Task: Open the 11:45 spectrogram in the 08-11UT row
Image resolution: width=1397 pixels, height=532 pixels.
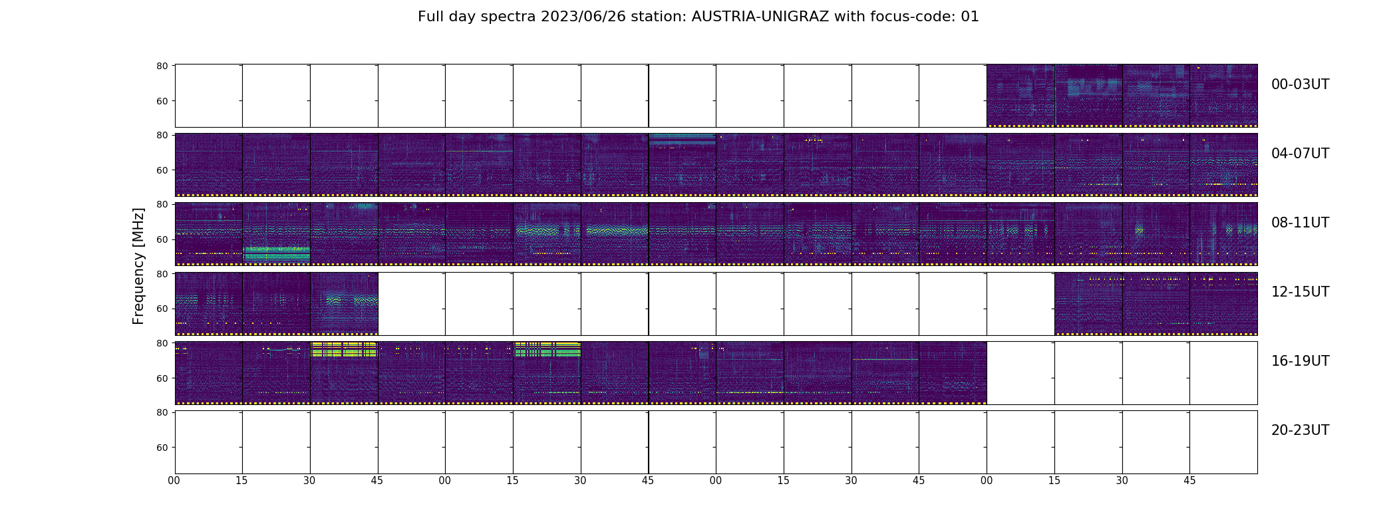Action: coord(1223,234)
